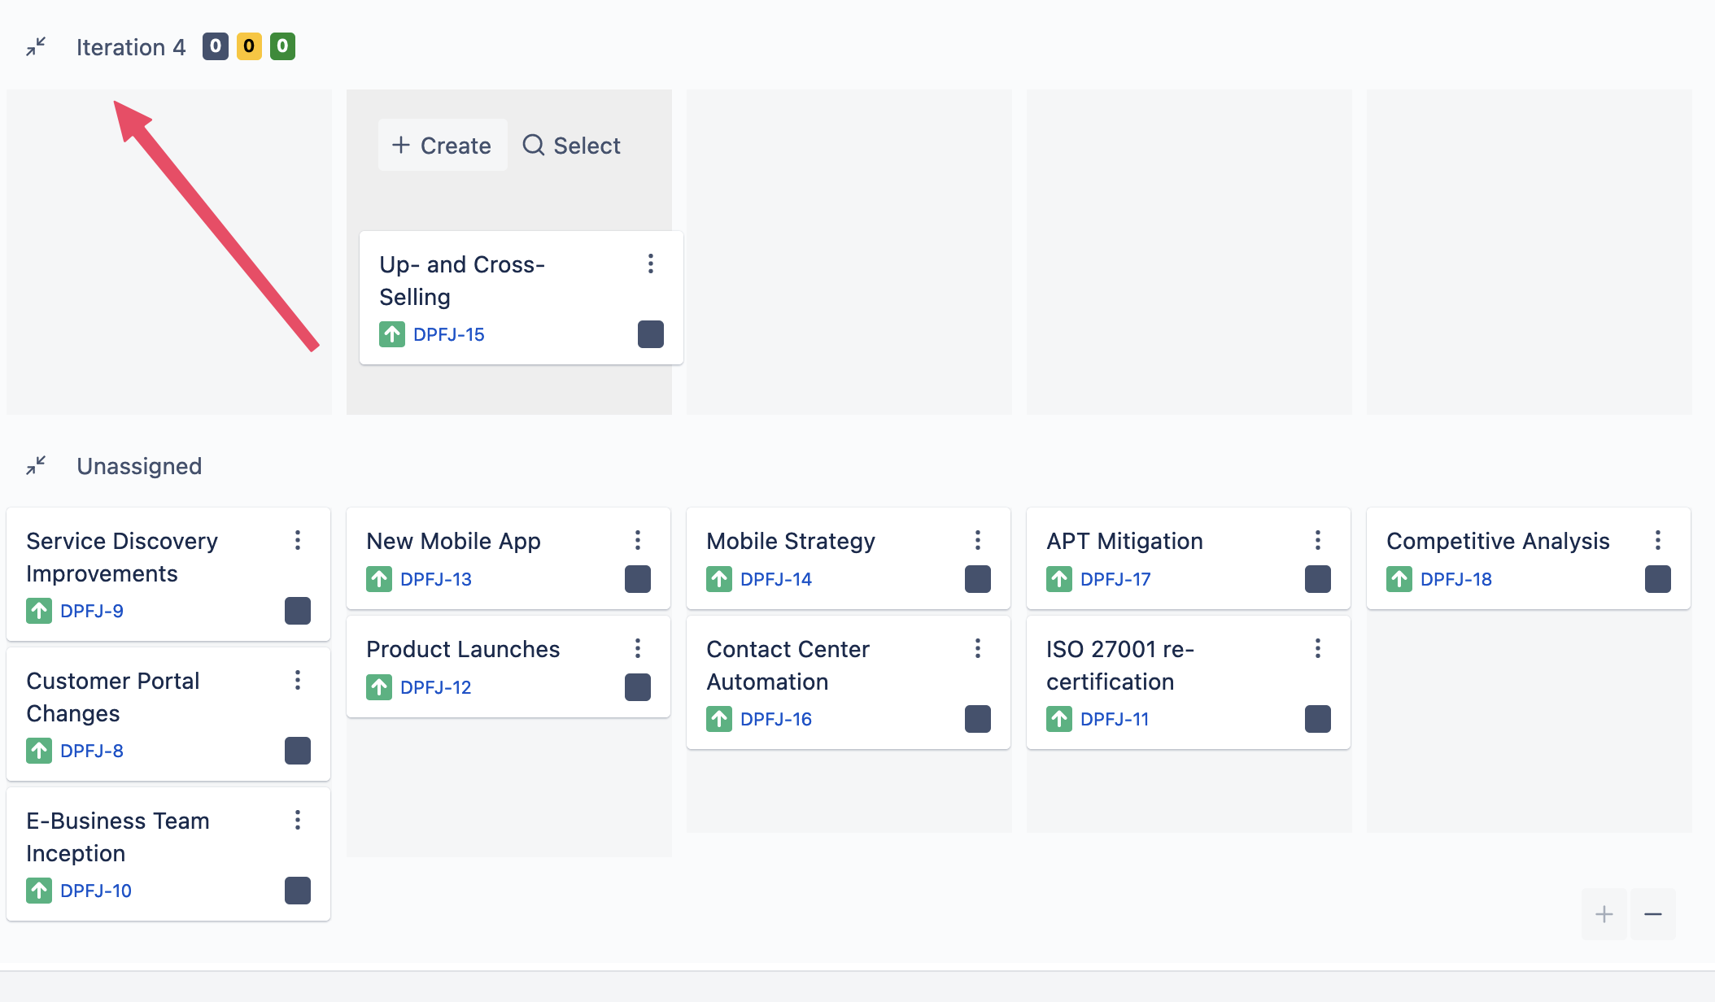The width and height of the screenshot is (1715, 1002).
Task: Click the green upward arrow icon on DPFJ-11
Action: click(x=1058, y=717)
